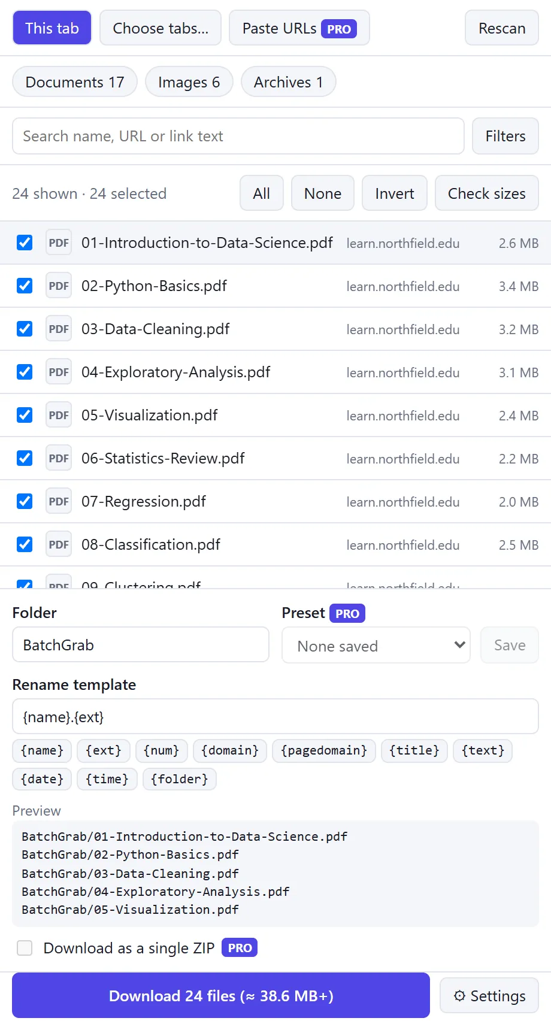This screenshot has height=1030, width=551.
Task: Insert the {domain} token
Action: [230, 750]
